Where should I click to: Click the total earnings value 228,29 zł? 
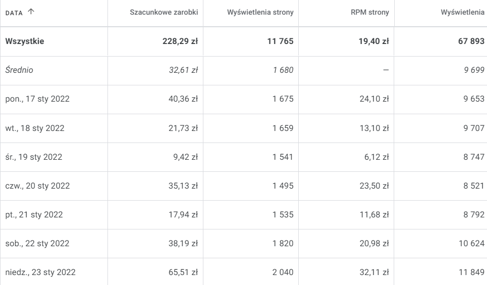(x=180, y=42)
